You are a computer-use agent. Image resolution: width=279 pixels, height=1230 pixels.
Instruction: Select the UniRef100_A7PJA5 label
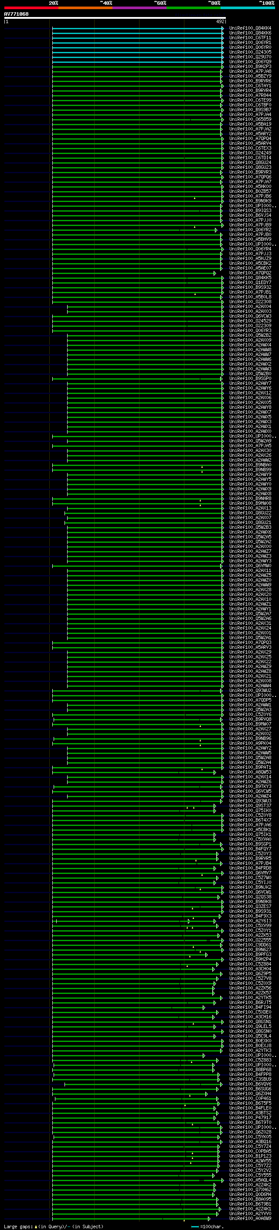250,445
